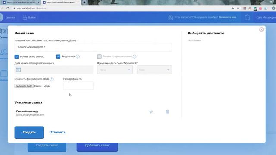Switch to the first browser tab
Screen dimensions: 276x155
(21, 3)
